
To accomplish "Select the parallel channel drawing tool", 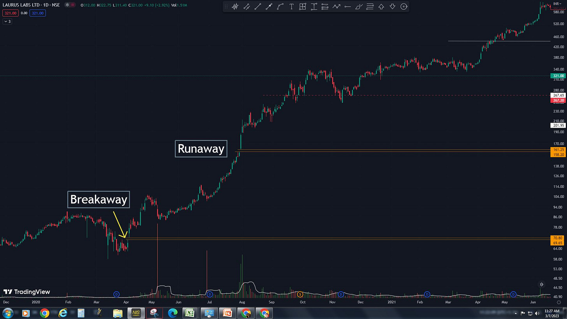I will point(246,7).
